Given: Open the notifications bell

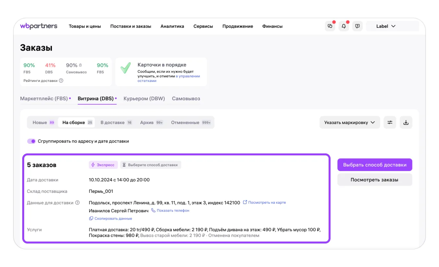Looking at the screenshot, I should 344,26.
